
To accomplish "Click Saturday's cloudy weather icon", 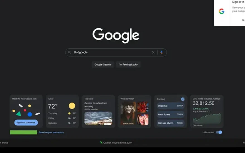I will 69,123.
